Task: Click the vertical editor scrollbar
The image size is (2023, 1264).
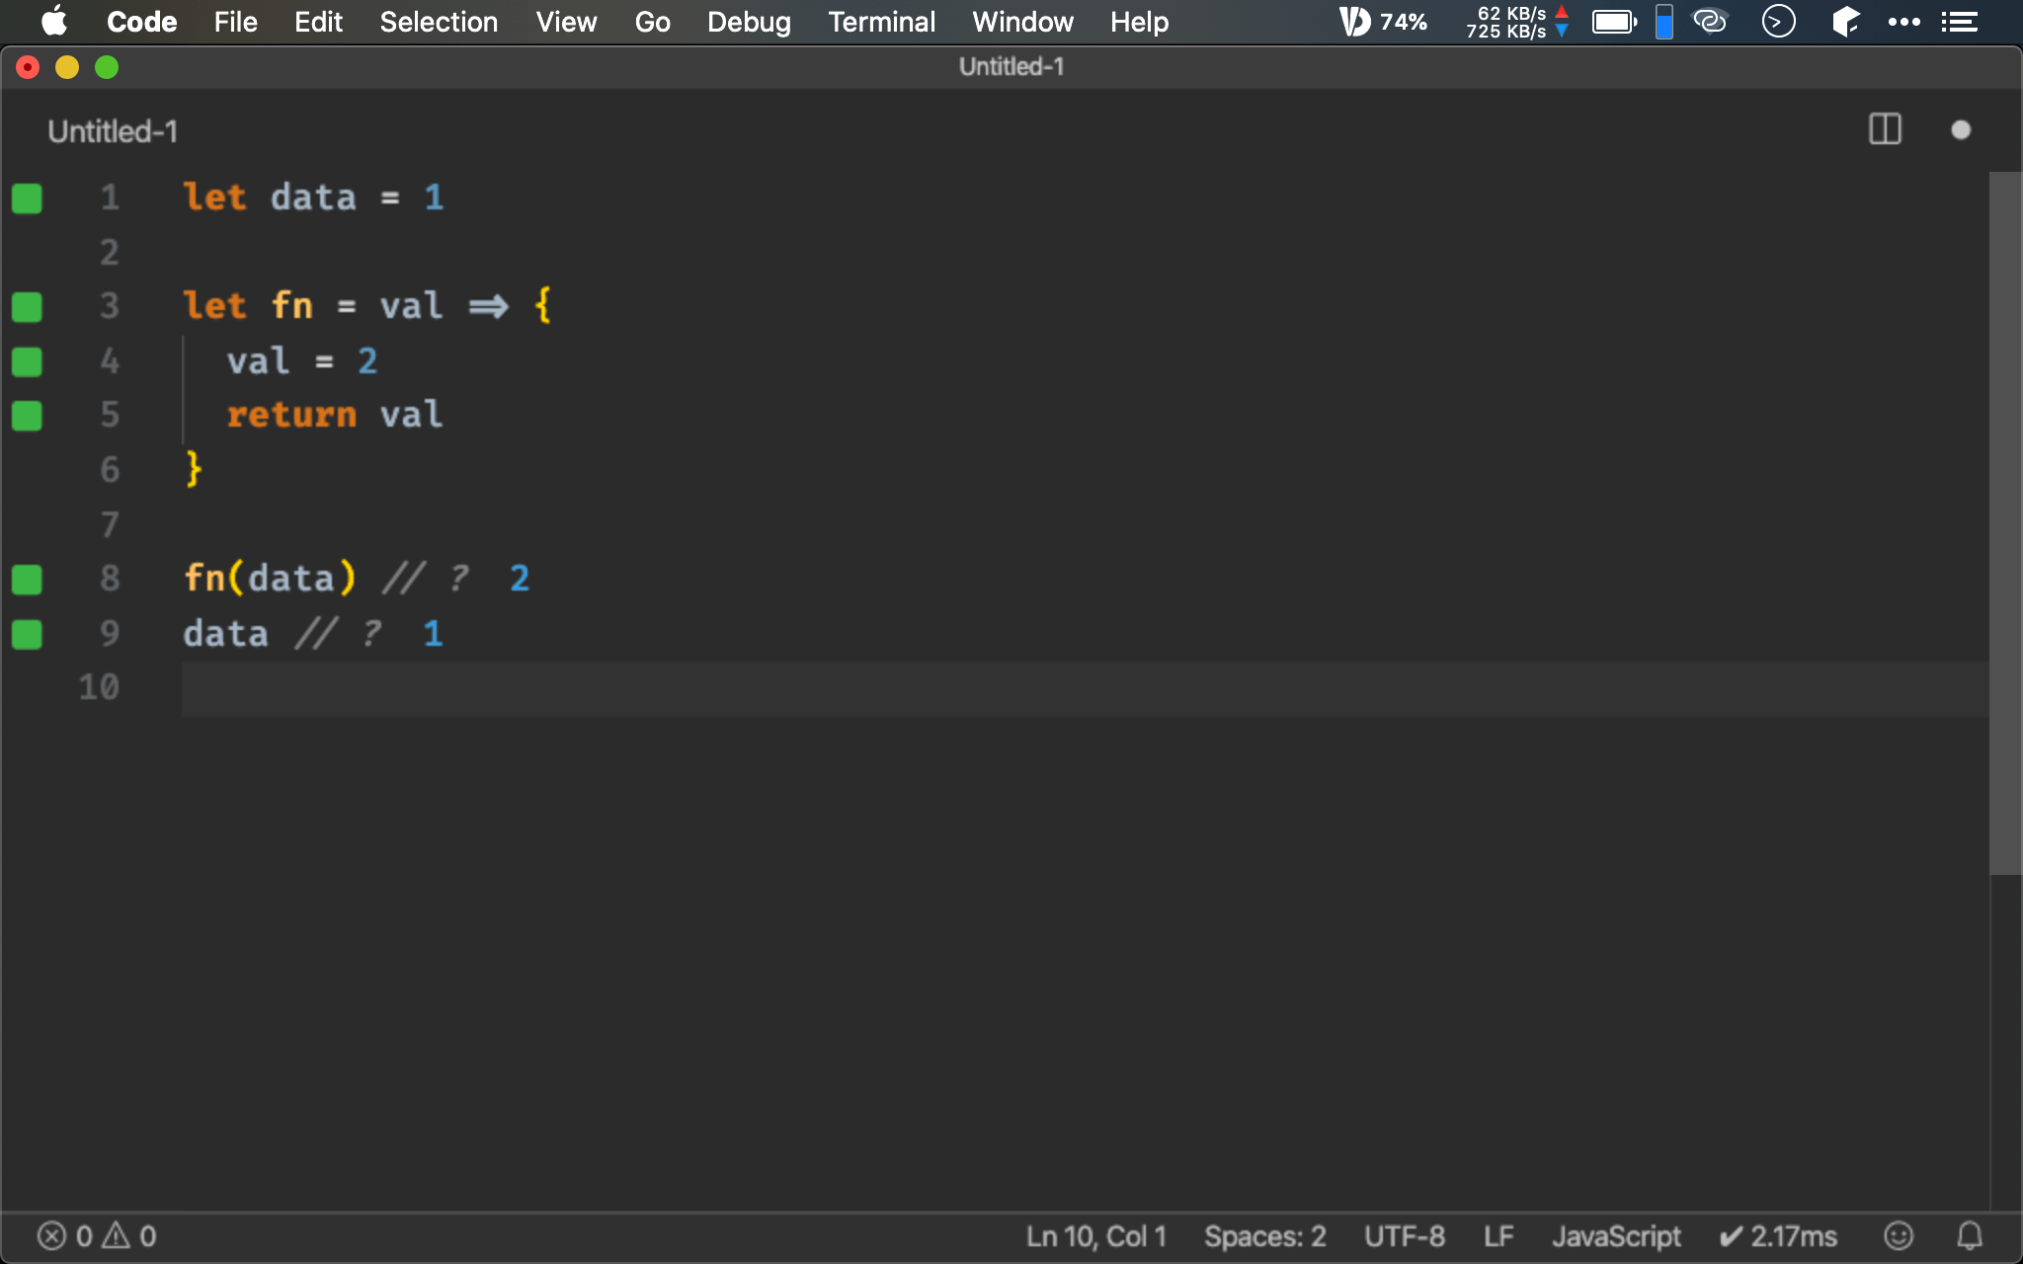Action: pyautogui.click(x=2004, y=523)
